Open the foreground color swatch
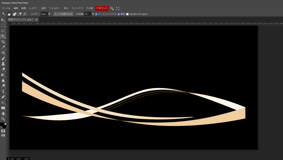 [x=2, y=125]
